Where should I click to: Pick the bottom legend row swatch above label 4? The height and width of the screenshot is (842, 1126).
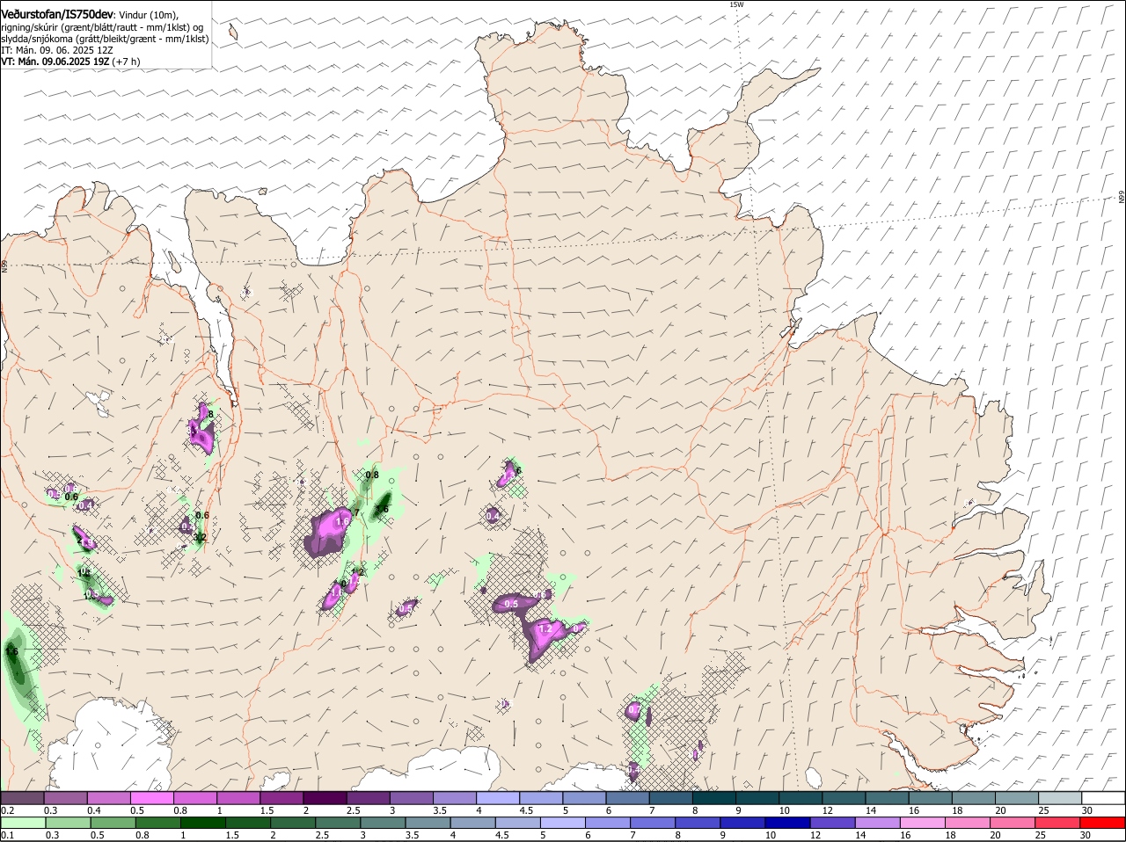[x=473, y=823]
